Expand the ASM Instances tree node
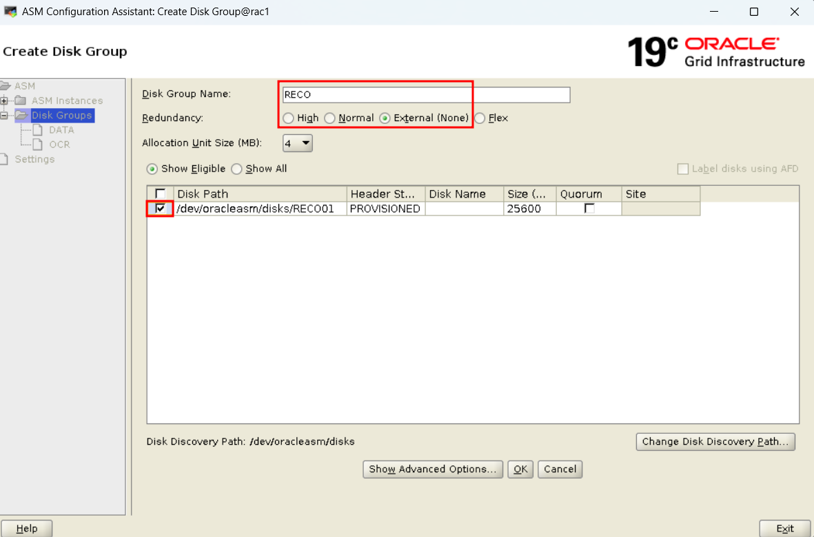The width and height of the screenshot is (814, 537). (x=4, y=100)
